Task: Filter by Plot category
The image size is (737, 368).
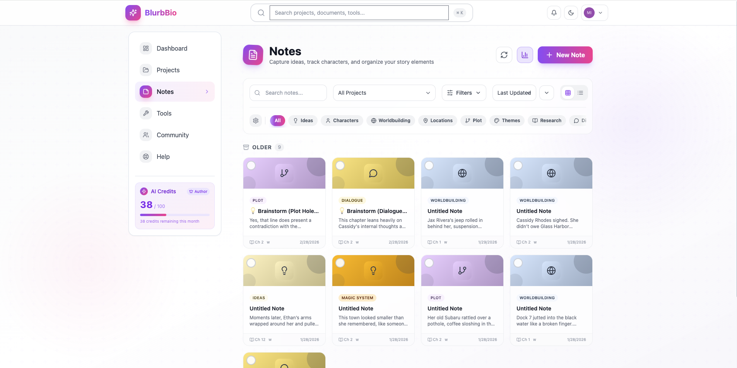Action: (x=474, y=121)
